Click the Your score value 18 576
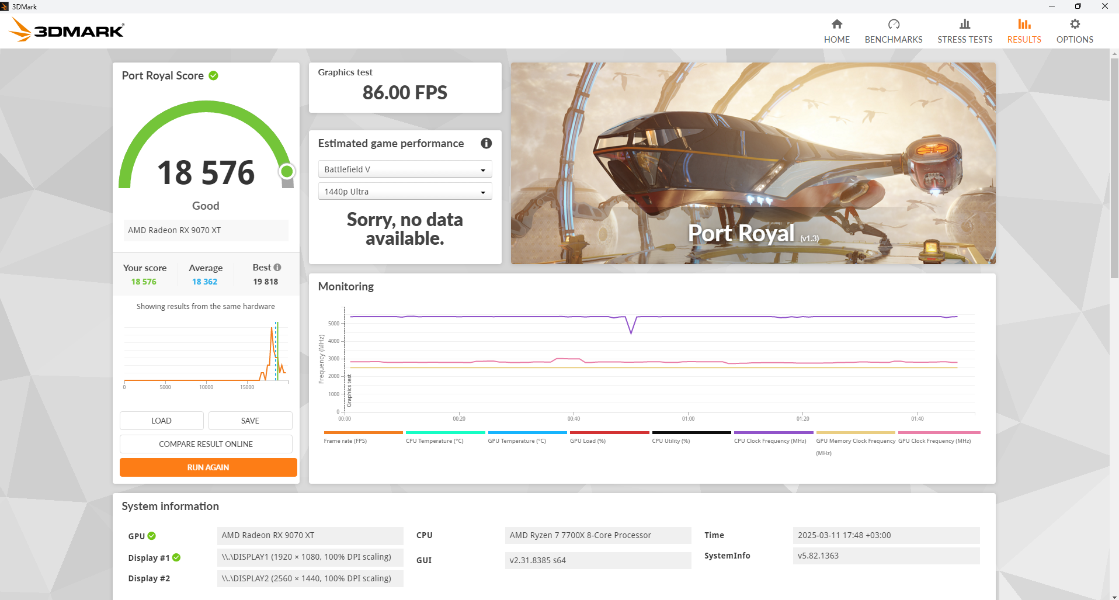The width and height of the screenshot is (1119, 600). [144, 282]
